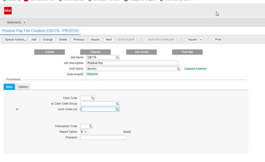Image resolution: width=265 pixels, height=162 pixels.
Task: Click the Detail report option text
Action: [x=127, y=132]
